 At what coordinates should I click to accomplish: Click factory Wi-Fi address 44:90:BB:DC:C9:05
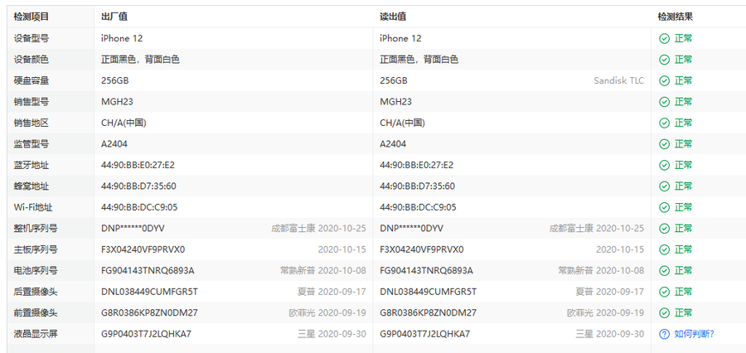(x=139, y=207)
